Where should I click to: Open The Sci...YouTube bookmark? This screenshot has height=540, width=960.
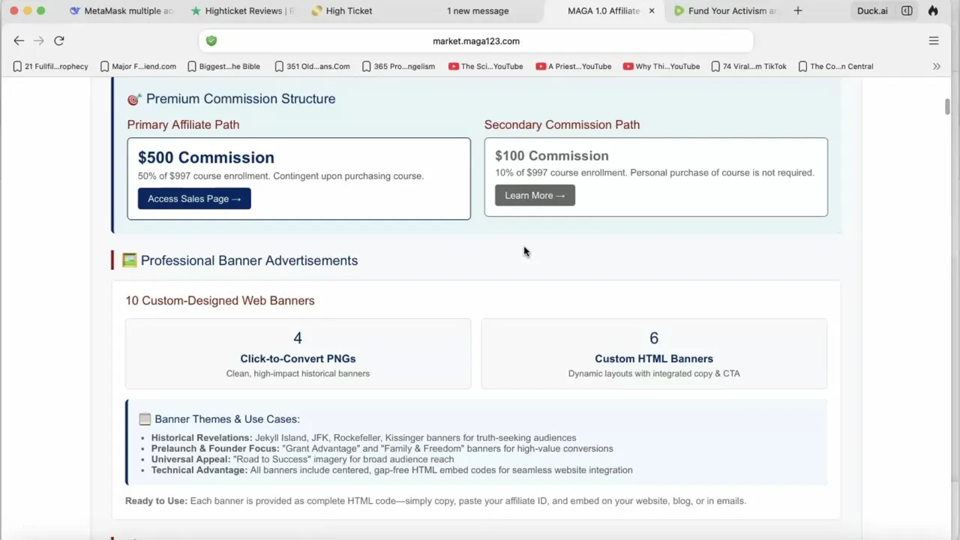(x=485, y=66)
